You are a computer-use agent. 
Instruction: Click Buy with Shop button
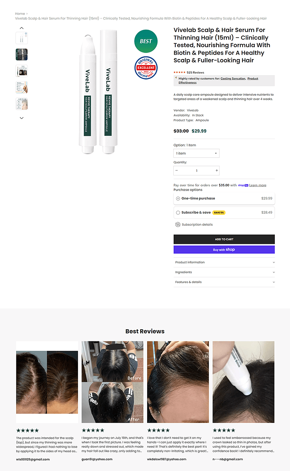pyautogui.click(x=224, y=250)
